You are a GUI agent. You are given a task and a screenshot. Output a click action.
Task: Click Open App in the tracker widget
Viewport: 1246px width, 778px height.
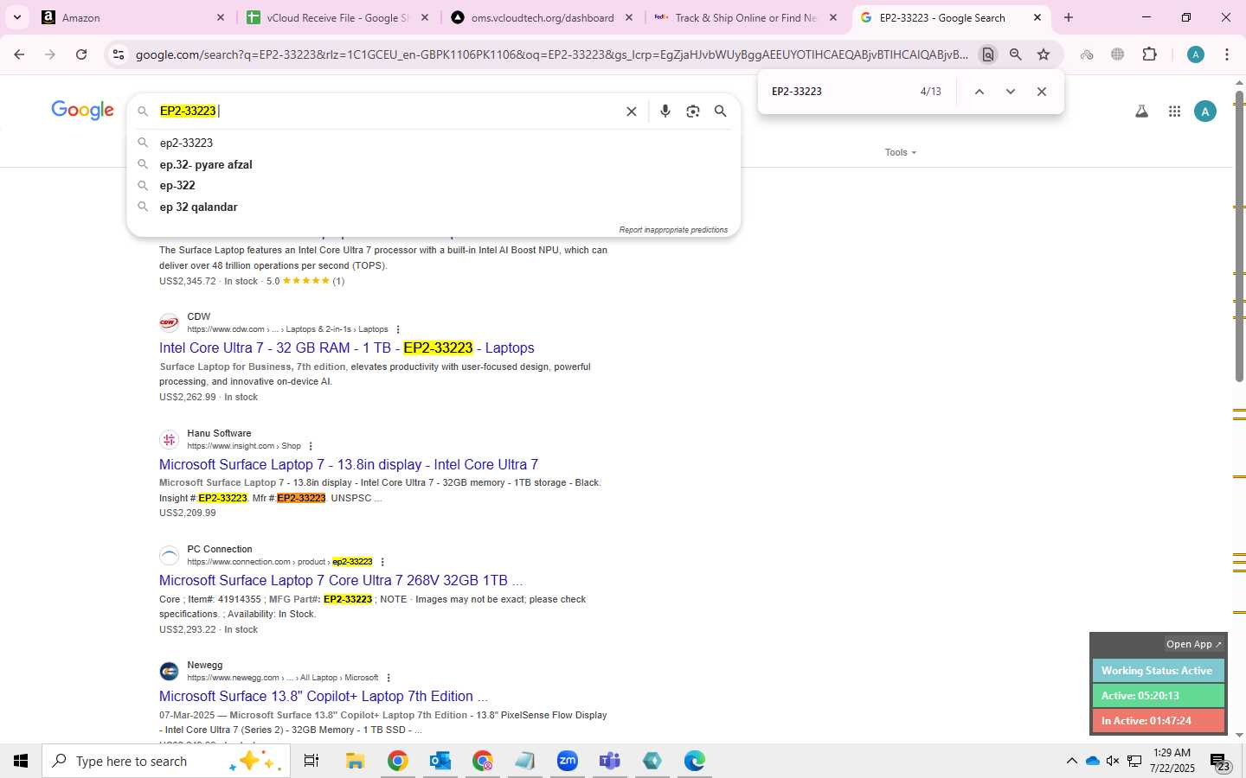click(1193, 644)
